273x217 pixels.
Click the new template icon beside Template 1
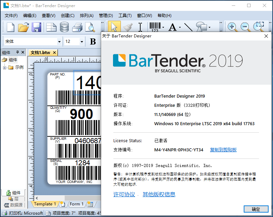pyautogui.click(x=63, y=204)
